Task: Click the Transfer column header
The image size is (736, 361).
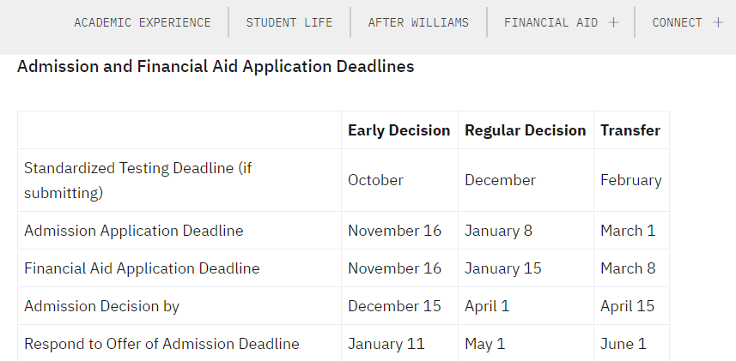Action: [x=630, y=130]
